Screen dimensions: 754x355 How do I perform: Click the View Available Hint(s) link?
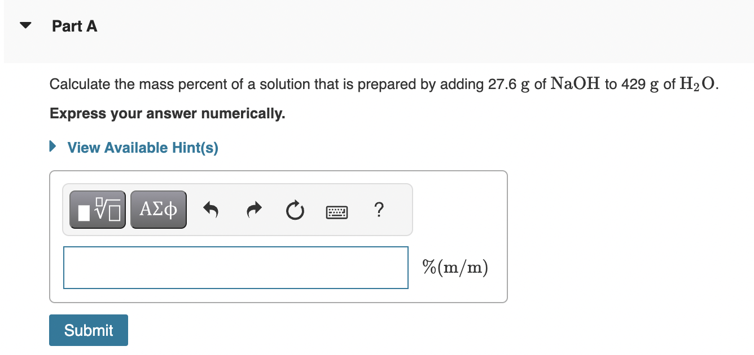click(x=142, y=147)
